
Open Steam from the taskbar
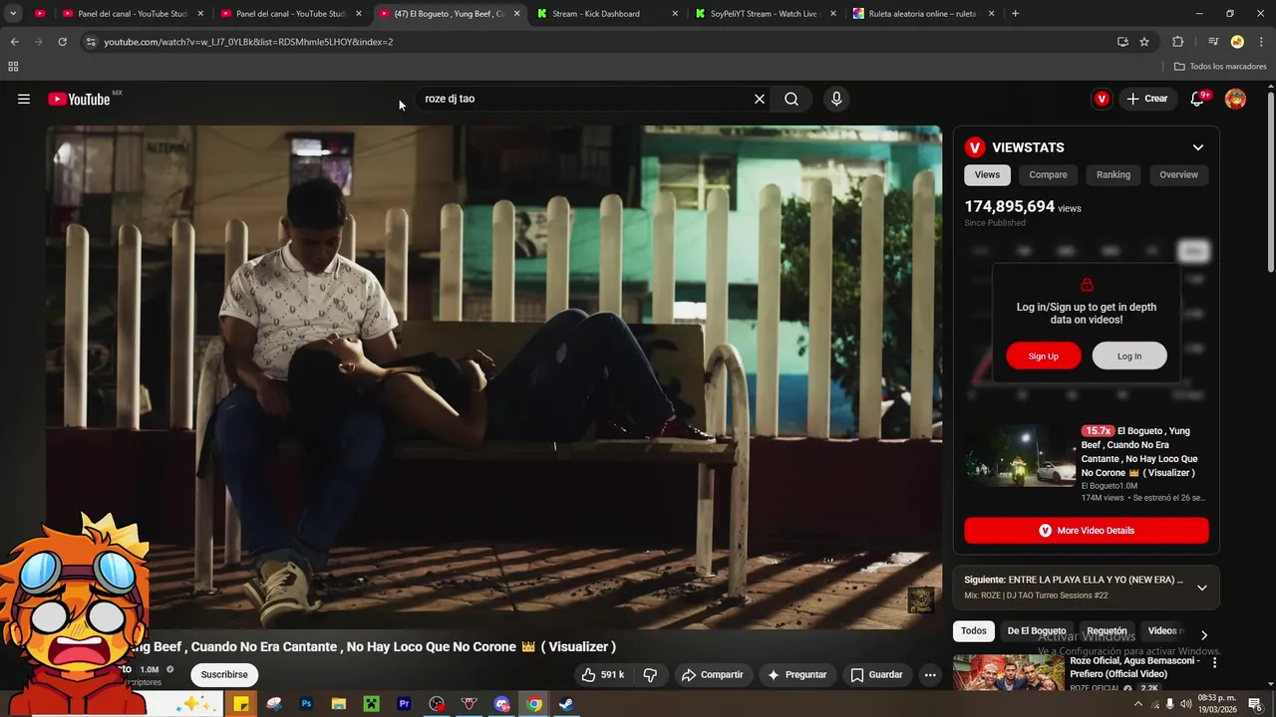565,704
